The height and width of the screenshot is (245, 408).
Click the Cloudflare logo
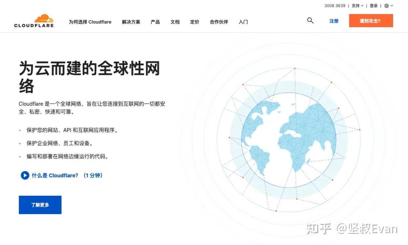tap(34, 21)
